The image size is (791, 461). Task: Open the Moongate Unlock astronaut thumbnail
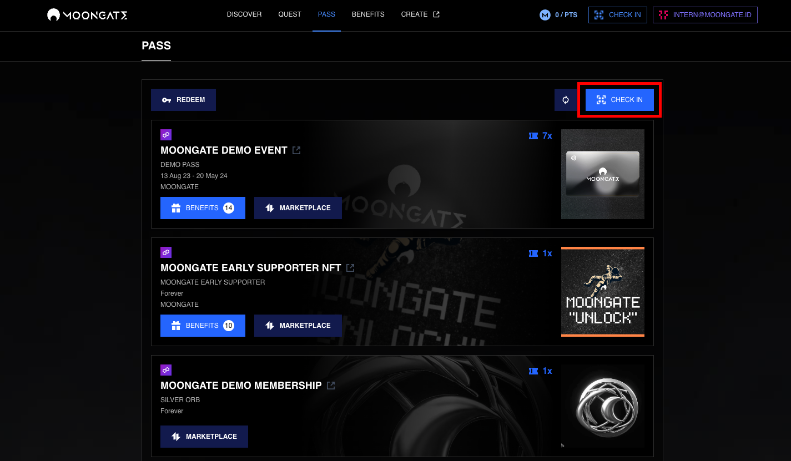point(603,292)
